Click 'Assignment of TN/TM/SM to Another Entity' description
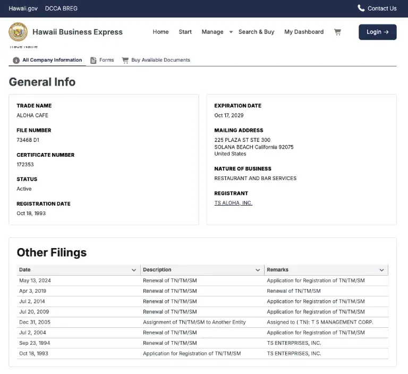 point(194,322)
